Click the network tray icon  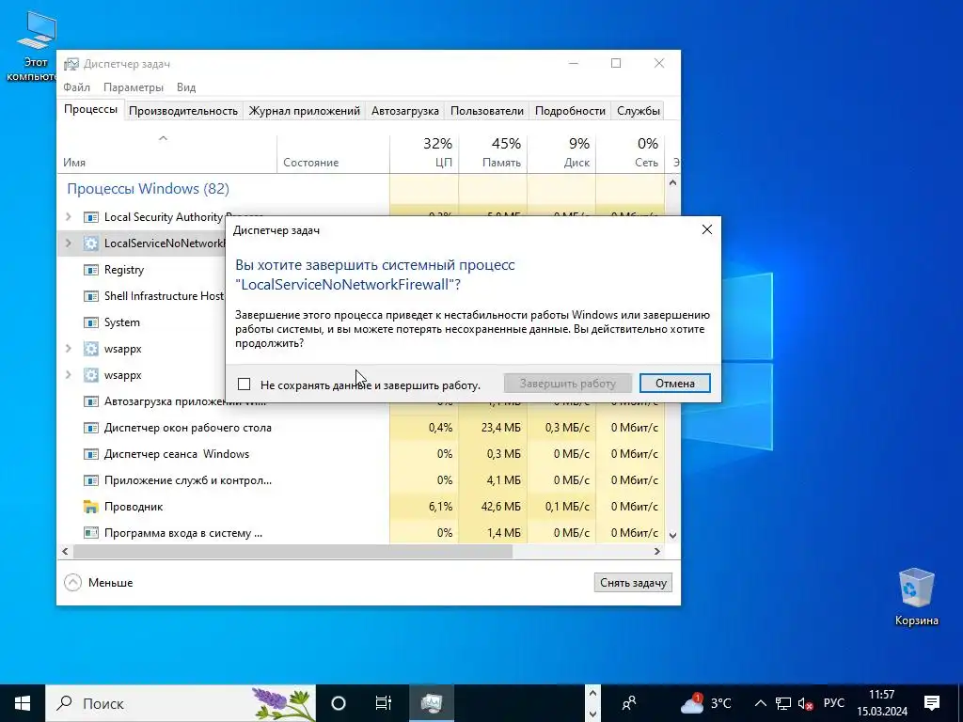(x=783, y=703)
